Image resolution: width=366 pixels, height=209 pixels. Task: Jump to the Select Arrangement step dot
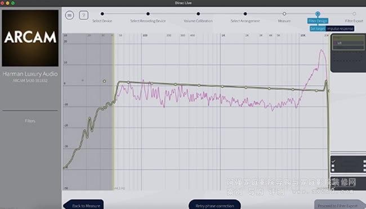tap(245, 14)
